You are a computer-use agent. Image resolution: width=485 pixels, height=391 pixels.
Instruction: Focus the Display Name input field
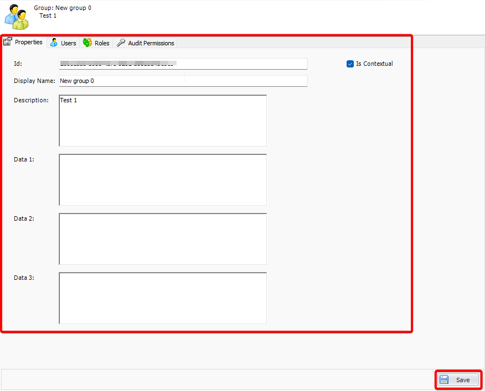coord(183,81)
